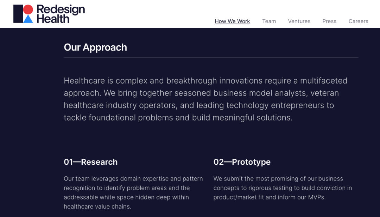Viewport: 380px width, 217px height.
Task: Click the blue triangle in the logo
Action: pyautogui.click(x=28, y=19)
